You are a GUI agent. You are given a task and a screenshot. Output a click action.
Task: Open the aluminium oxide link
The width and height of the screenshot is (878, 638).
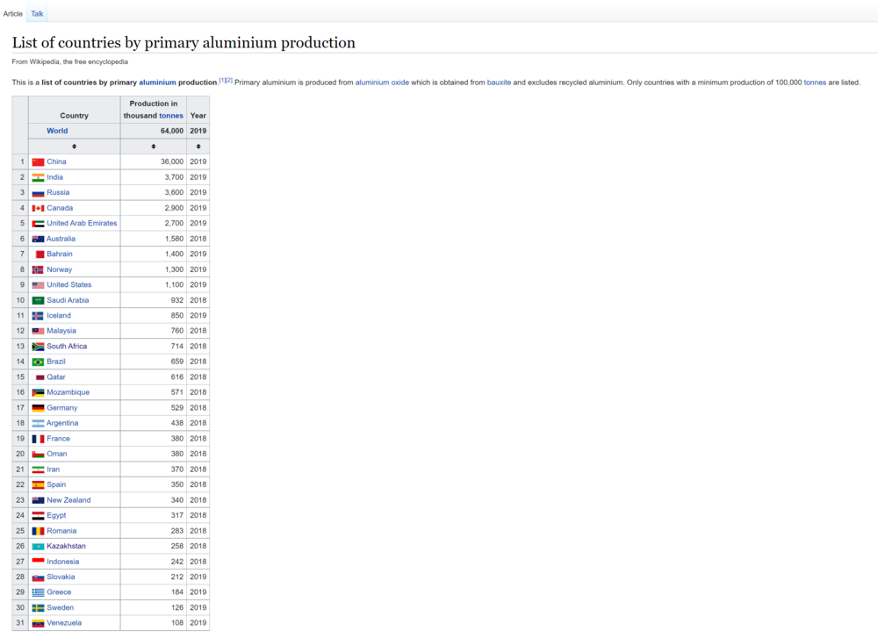pyautogui.click(x=382, y=82)
